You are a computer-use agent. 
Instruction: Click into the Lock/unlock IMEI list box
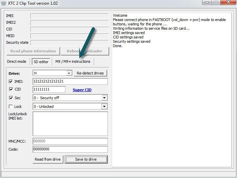(70, 124)
